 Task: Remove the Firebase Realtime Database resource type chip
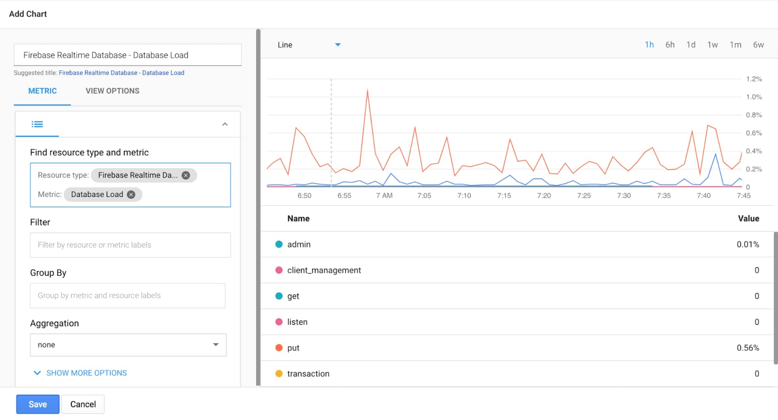point(186,175)
